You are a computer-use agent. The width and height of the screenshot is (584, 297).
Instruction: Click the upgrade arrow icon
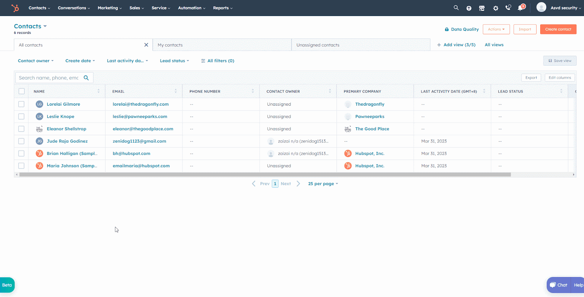[x=469, y=8]
